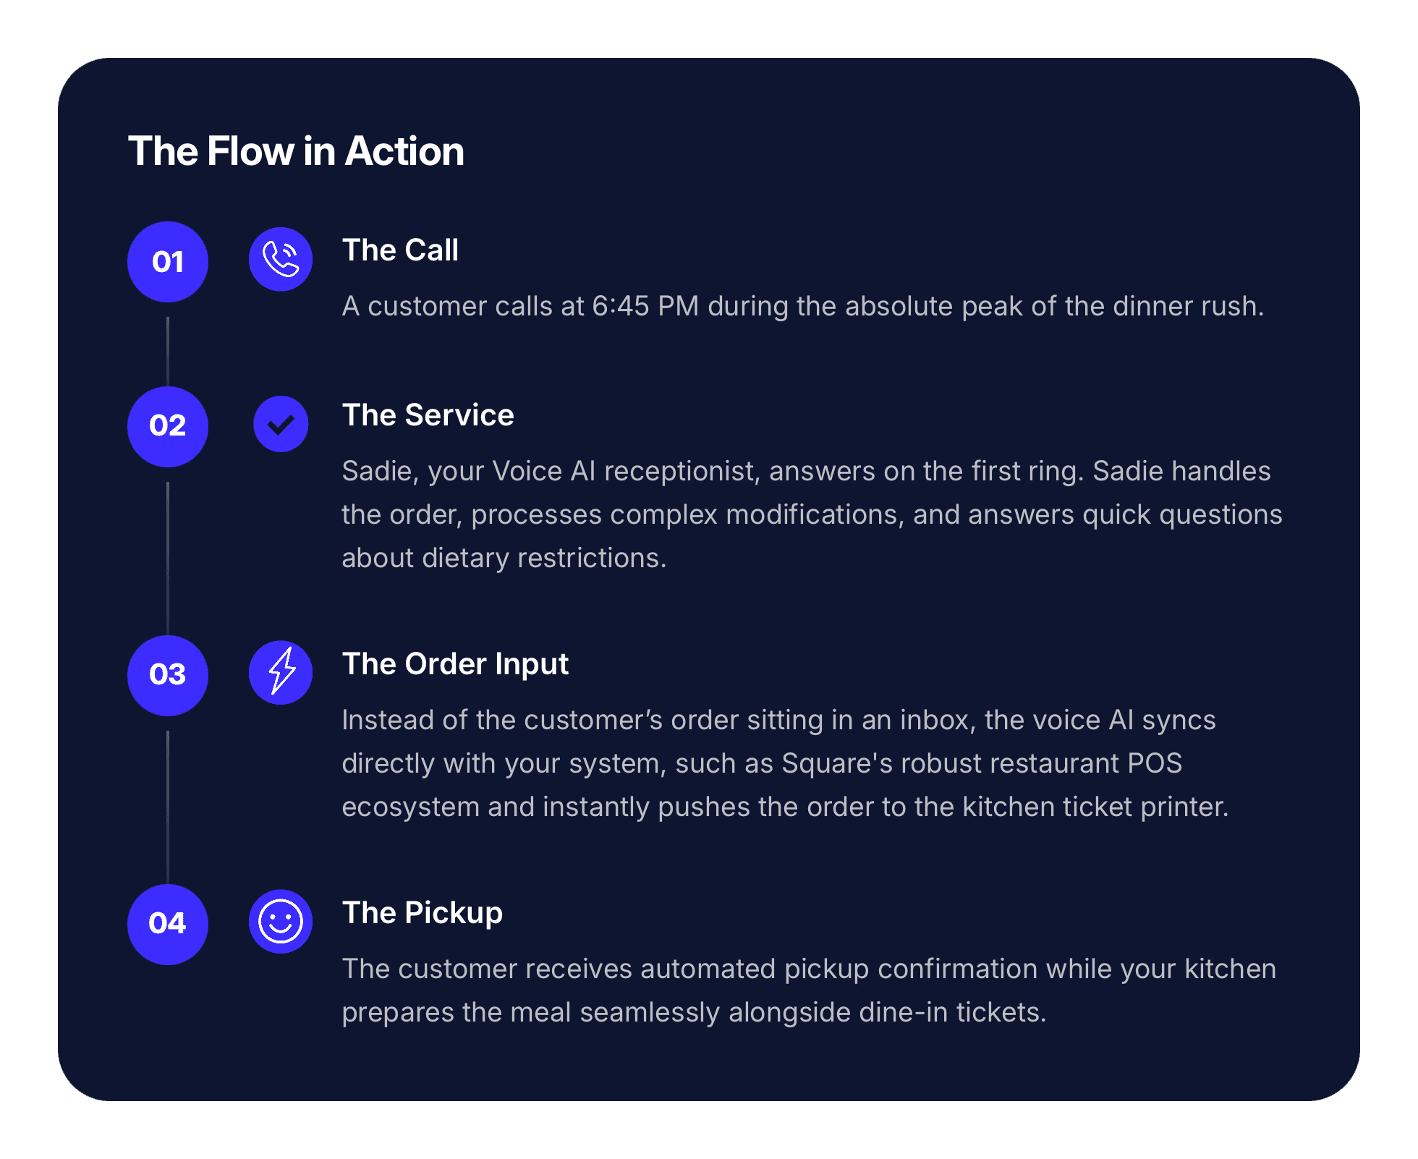Select step number 03 circle

click(x=168, y=676)
